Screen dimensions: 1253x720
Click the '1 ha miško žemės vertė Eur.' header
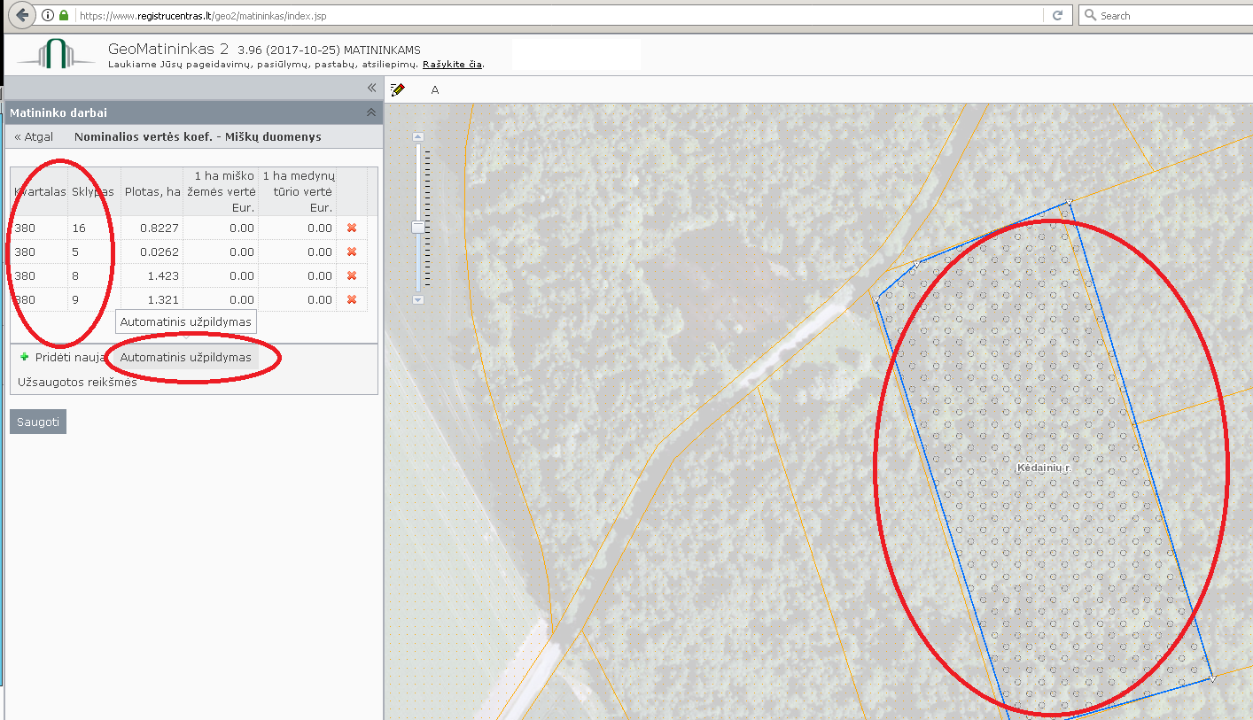pos(222,192)
